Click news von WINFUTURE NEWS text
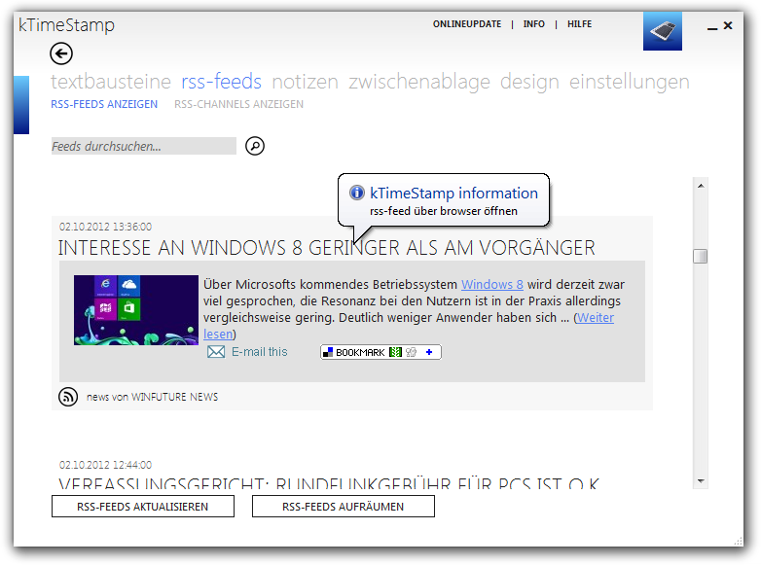761x565 pixels. [x=153, y=397]
